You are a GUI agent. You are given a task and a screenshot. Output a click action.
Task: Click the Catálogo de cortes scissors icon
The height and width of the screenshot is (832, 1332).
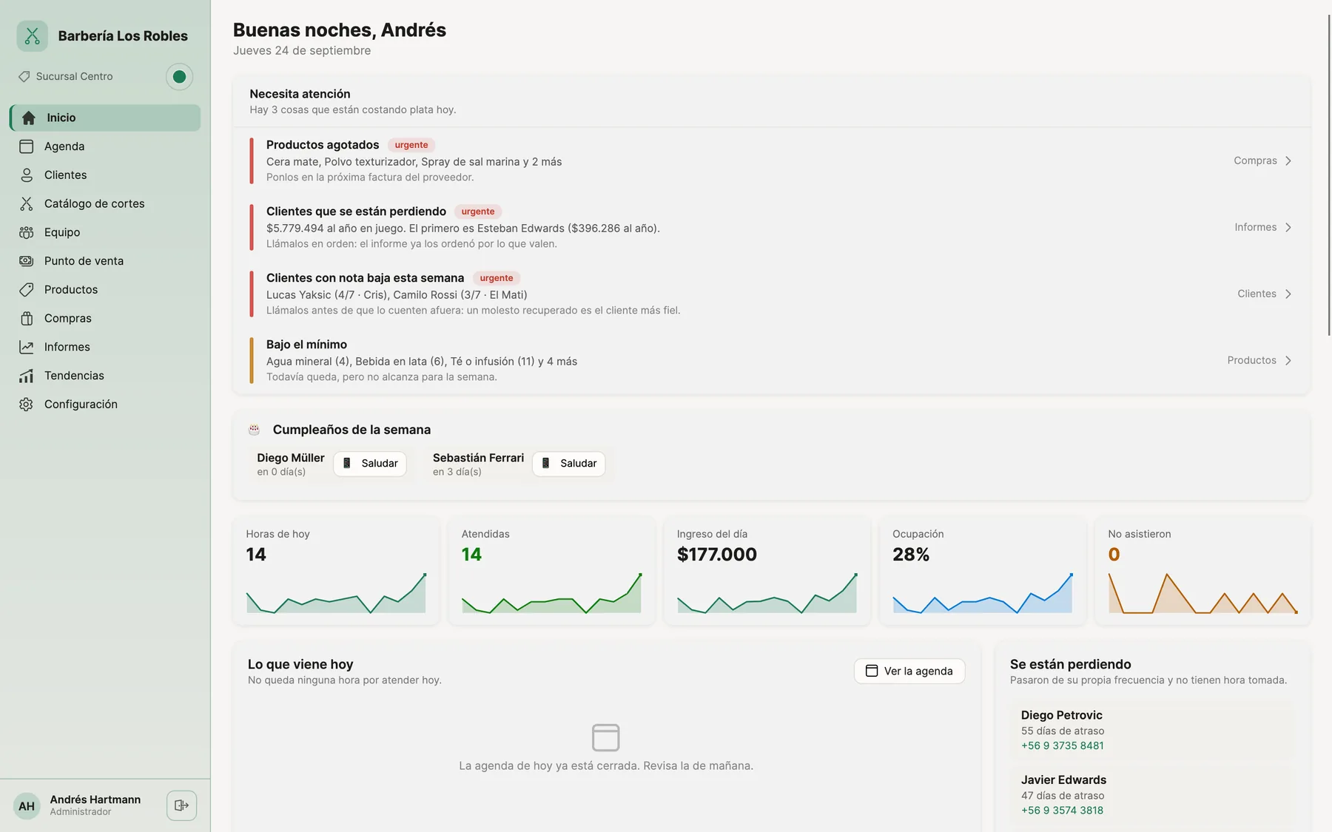tap(27, 204)
